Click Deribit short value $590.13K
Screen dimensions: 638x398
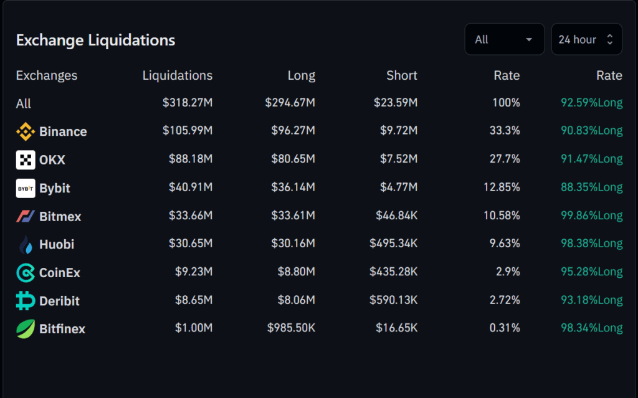tap(394, 300)
